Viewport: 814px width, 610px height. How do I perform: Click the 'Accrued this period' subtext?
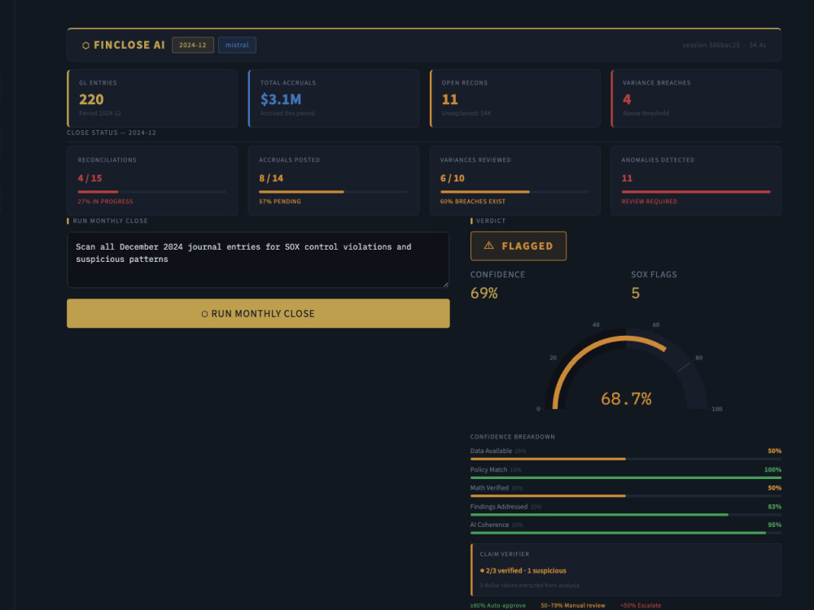287,113
